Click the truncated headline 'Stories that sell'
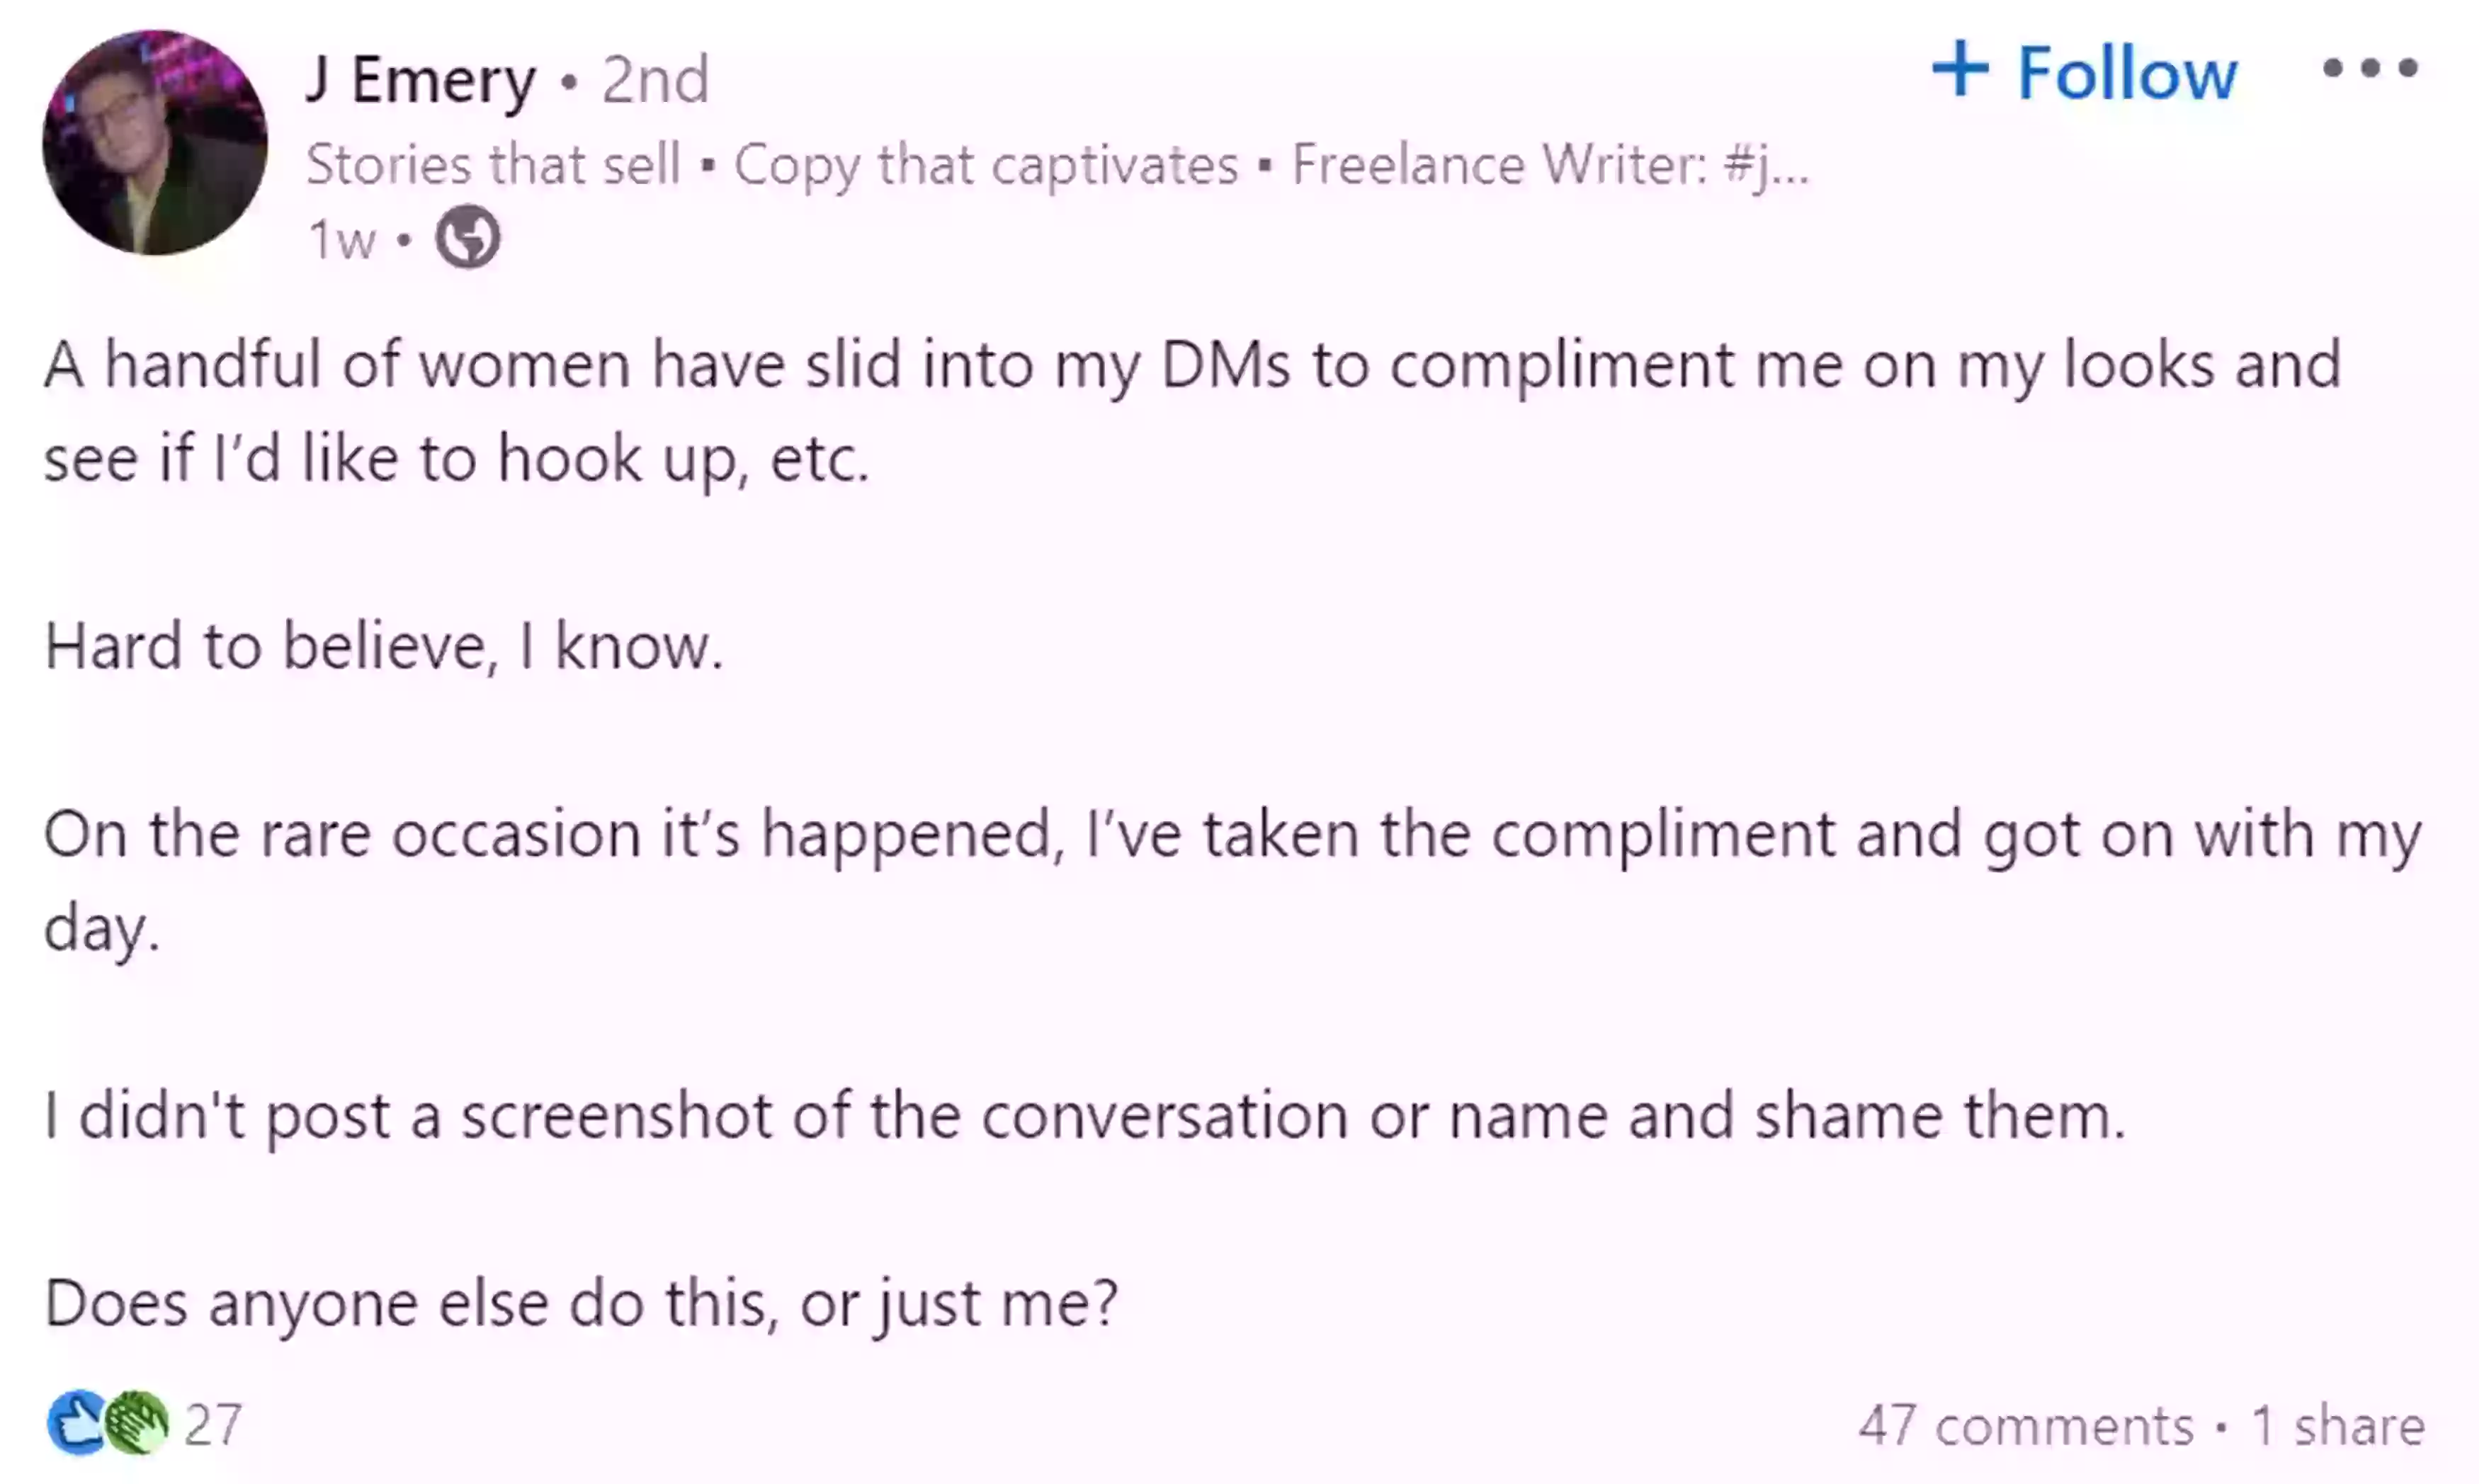Viewport: 2479px width, 1484px height. [x=493, y=164]
